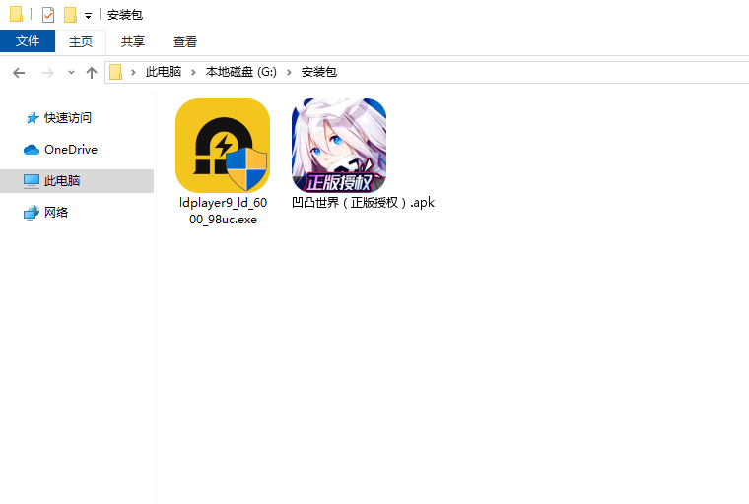Switch to the 主页 ribbon tab
This screenshot has width=749, height=504.
pyautogui.click(x=81, y=42)
